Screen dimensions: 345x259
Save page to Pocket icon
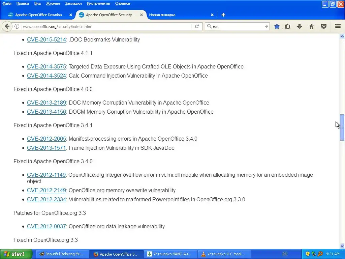[x=324, y=26]
